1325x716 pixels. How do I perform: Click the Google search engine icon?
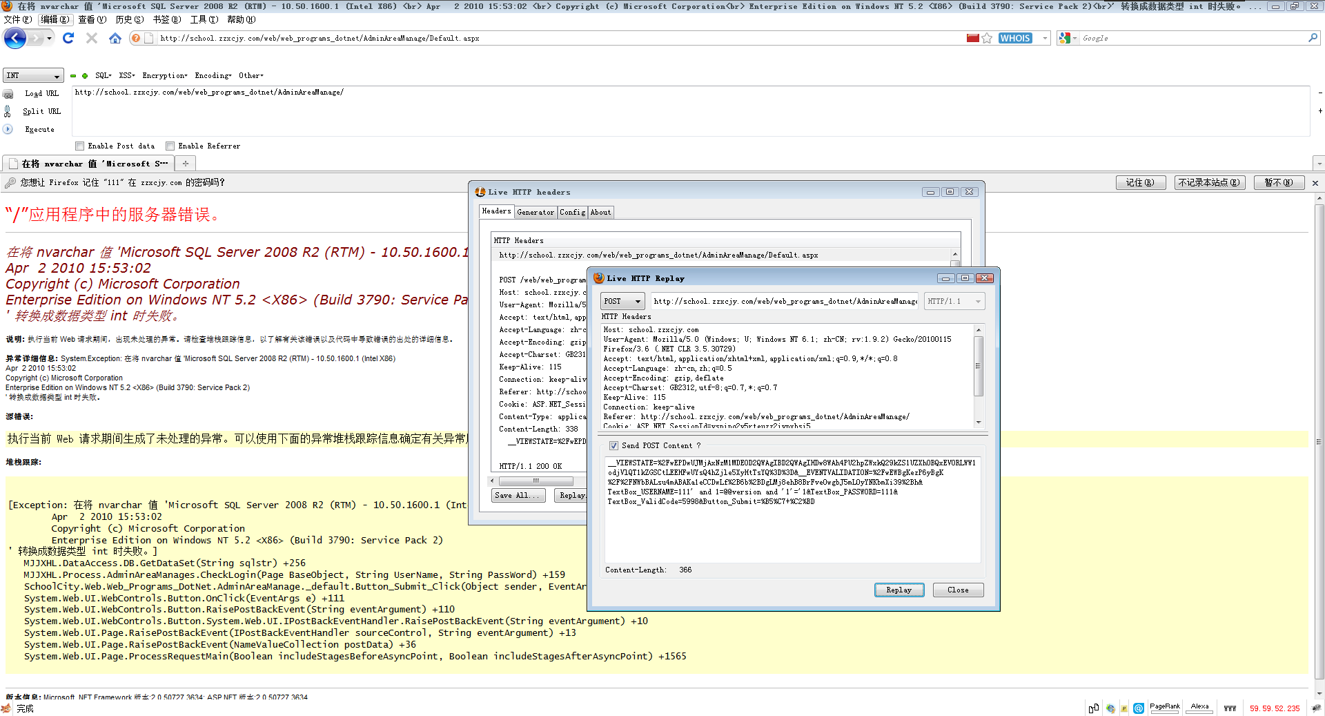click(1065, 38)
